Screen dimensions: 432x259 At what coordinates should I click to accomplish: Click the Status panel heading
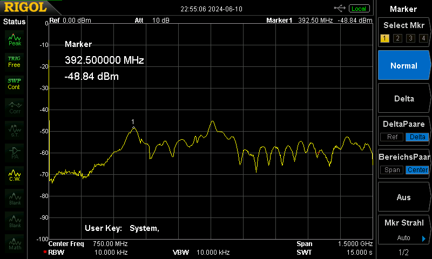(14, 22)
